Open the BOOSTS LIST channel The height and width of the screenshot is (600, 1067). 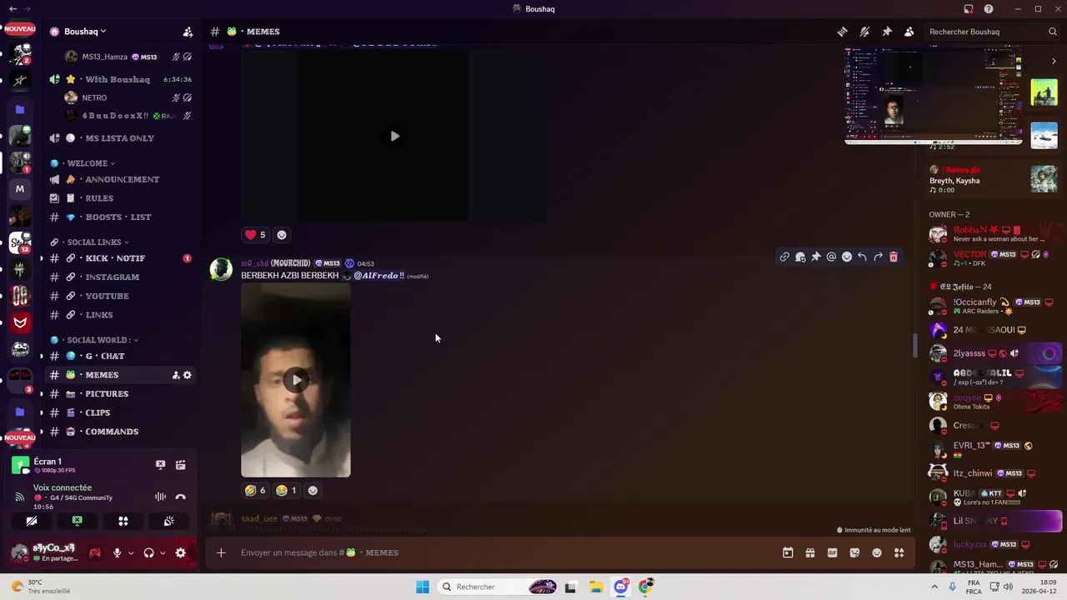tap(120, 217)
